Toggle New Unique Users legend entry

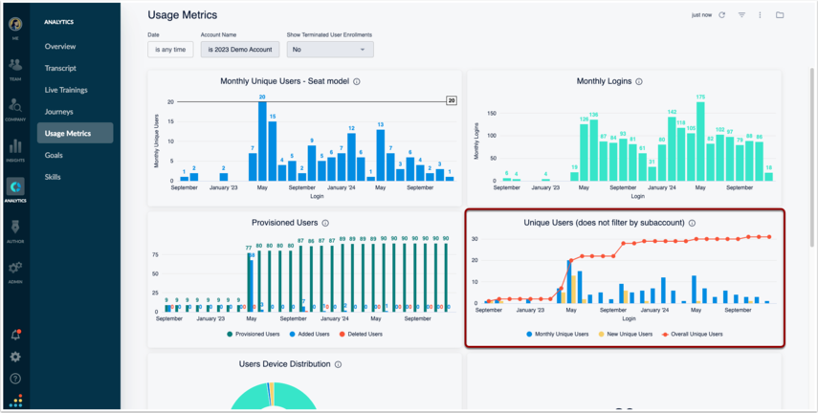click(625, 335)
